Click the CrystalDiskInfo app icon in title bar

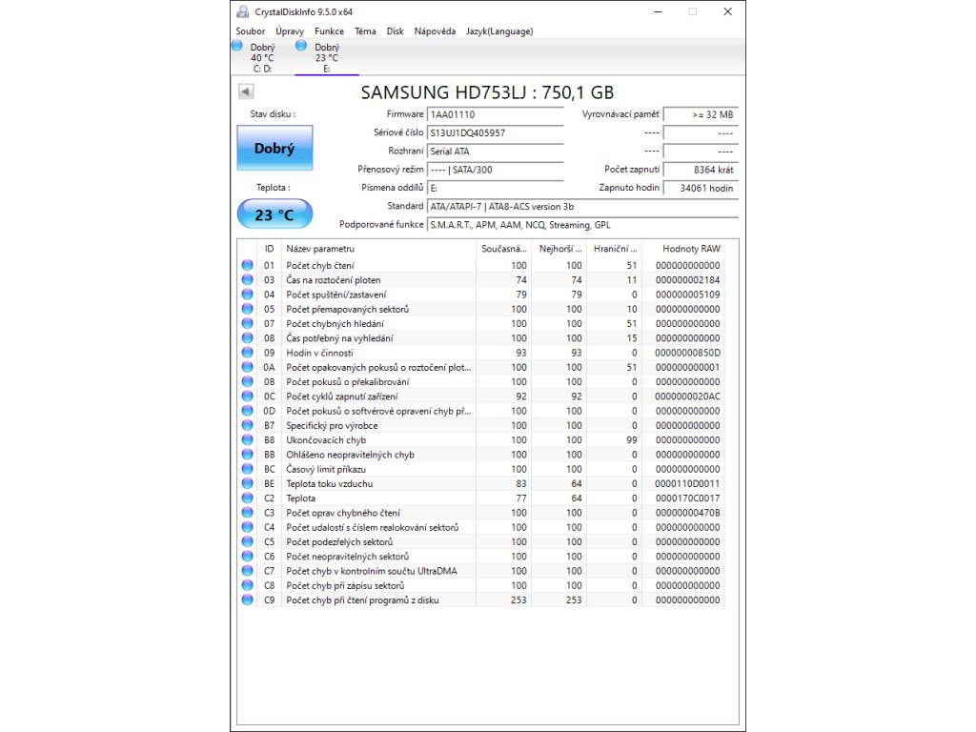point(244,11)
